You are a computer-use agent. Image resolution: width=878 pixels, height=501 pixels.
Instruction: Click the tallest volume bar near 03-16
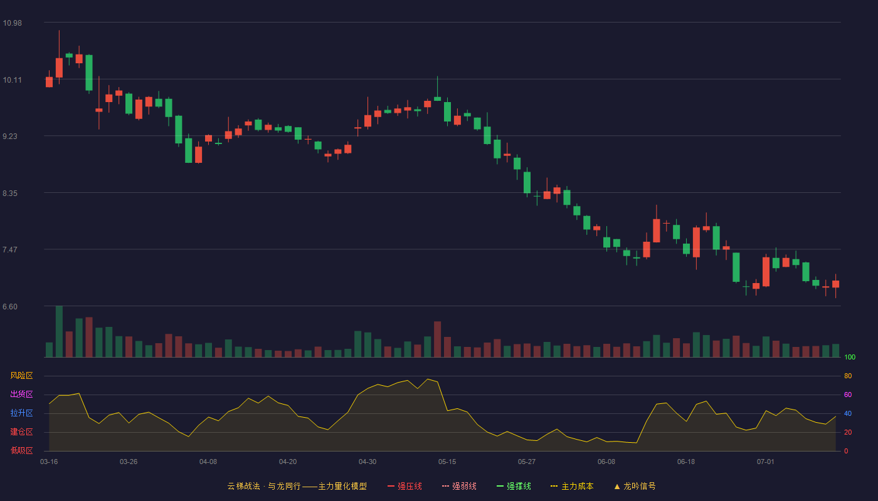(x=59, y=331)
